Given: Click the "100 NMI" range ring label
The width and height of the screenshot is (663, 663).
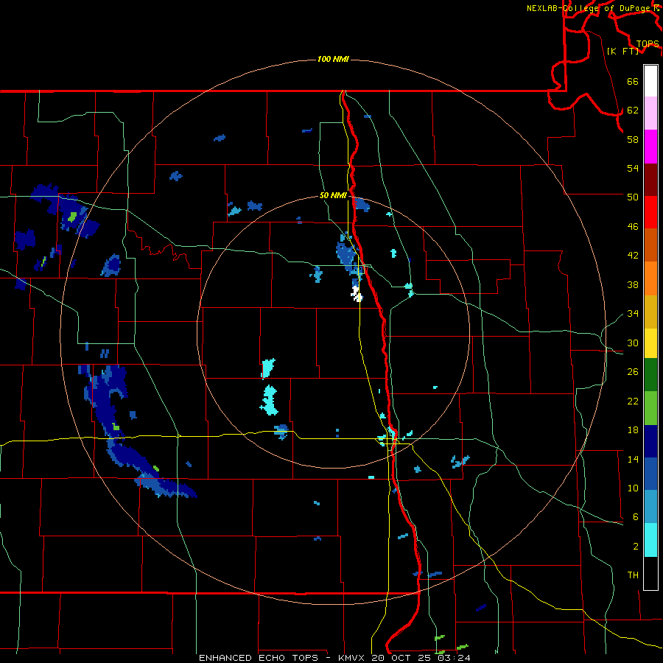Looking at the screenshot, I should coord(333,59).
